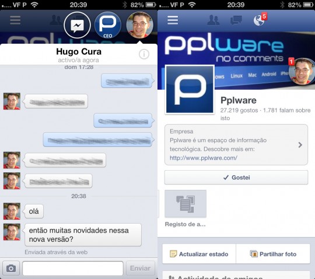Tap 'então muitas novidades nessa nova versão?' message
This screenshot has width=315, height=279.
click(83, 235)
